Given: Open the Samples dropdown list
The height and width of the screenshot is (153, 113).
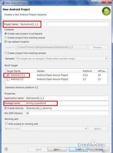Looking at the screenshot, I should pyautogui.click(x=106, y=58).
